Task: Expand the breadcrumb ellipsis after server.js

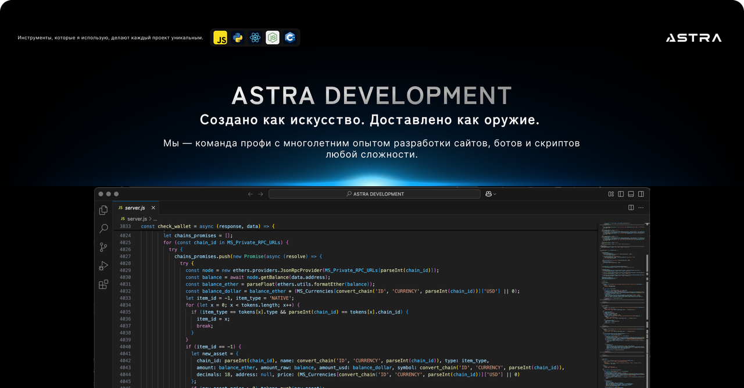Action: [x=155, y=219]
